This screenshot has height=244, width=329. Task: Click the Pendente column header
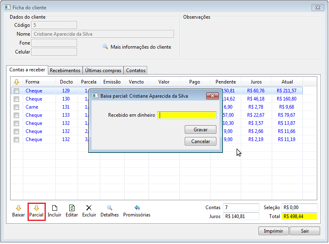tap(226, 82)
